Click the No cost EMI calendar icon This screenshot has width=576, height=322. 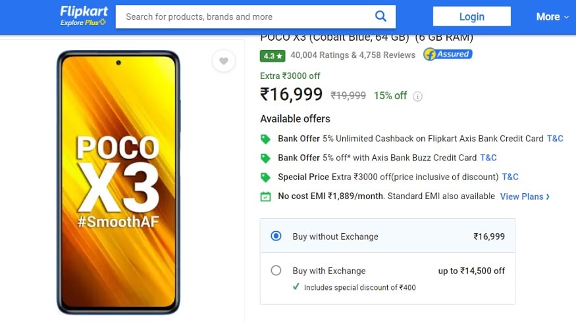coord(265,196)
